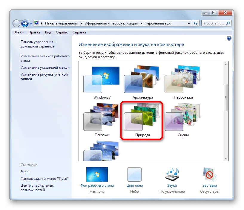The height and width of the screenshot is (210, 244).
Task: Select the Сцены theme
Action: (x=183, y=120)
